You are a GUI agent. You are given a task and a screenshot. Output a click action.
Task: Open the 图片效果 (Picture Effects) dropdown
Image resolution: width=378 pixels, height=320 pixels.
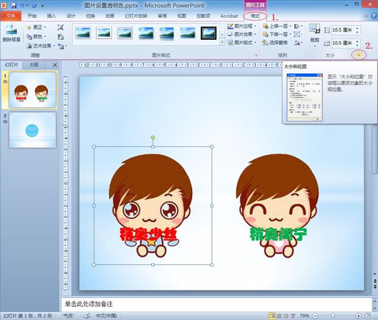[x=242, y=34]
